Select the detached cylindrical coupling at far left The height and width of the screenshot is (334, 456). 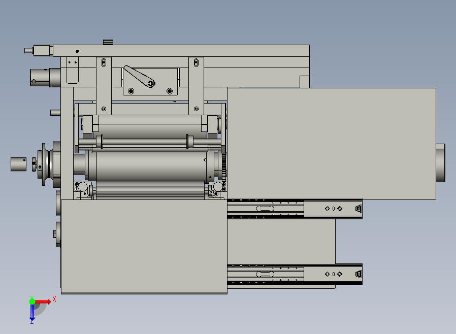tap(18, 164)
